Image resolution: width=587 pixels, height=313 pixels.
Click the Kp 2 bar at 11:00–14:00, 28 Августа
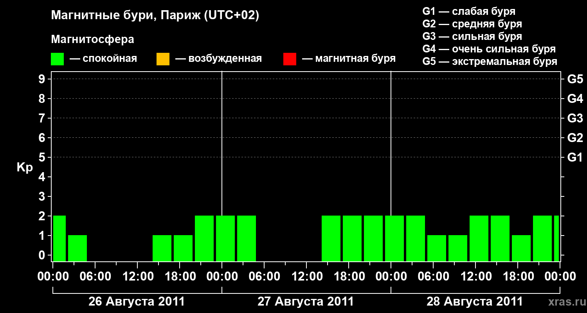coord(479,238)
